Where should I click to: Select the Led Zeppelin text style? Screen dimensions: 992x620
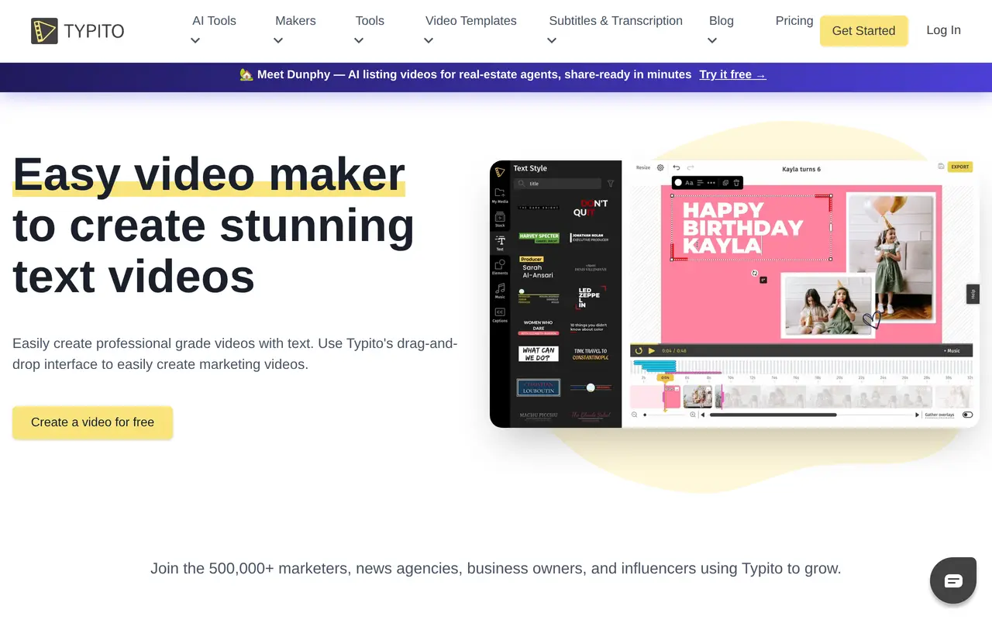click(589, 298)
